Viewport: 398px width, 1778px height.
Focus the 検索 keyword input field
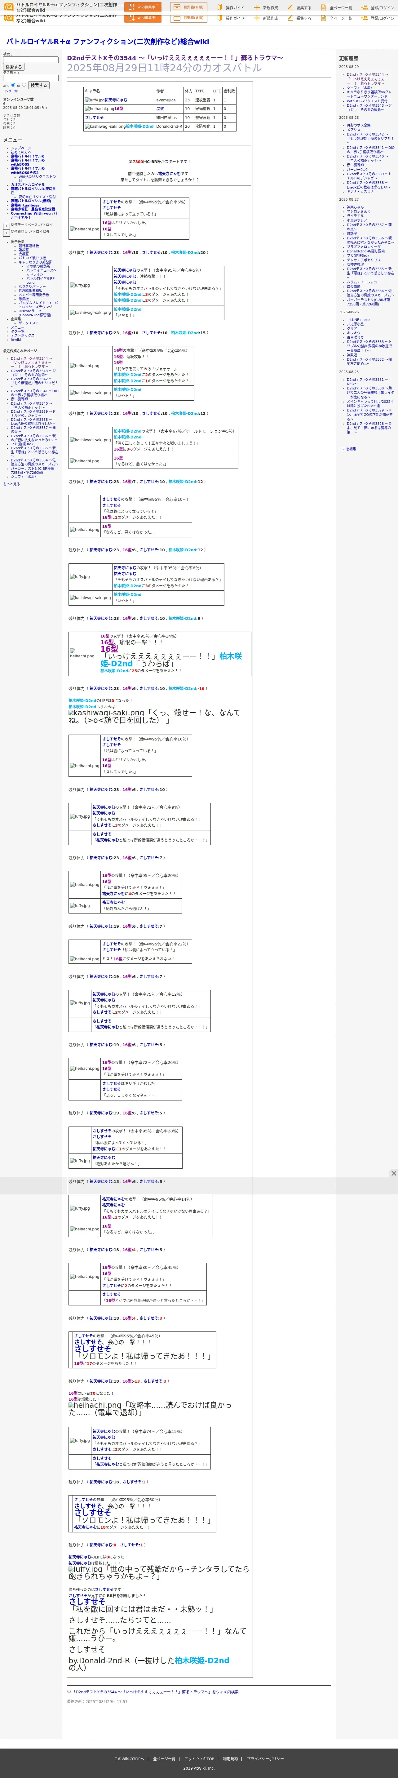click(x=30, y=60)
